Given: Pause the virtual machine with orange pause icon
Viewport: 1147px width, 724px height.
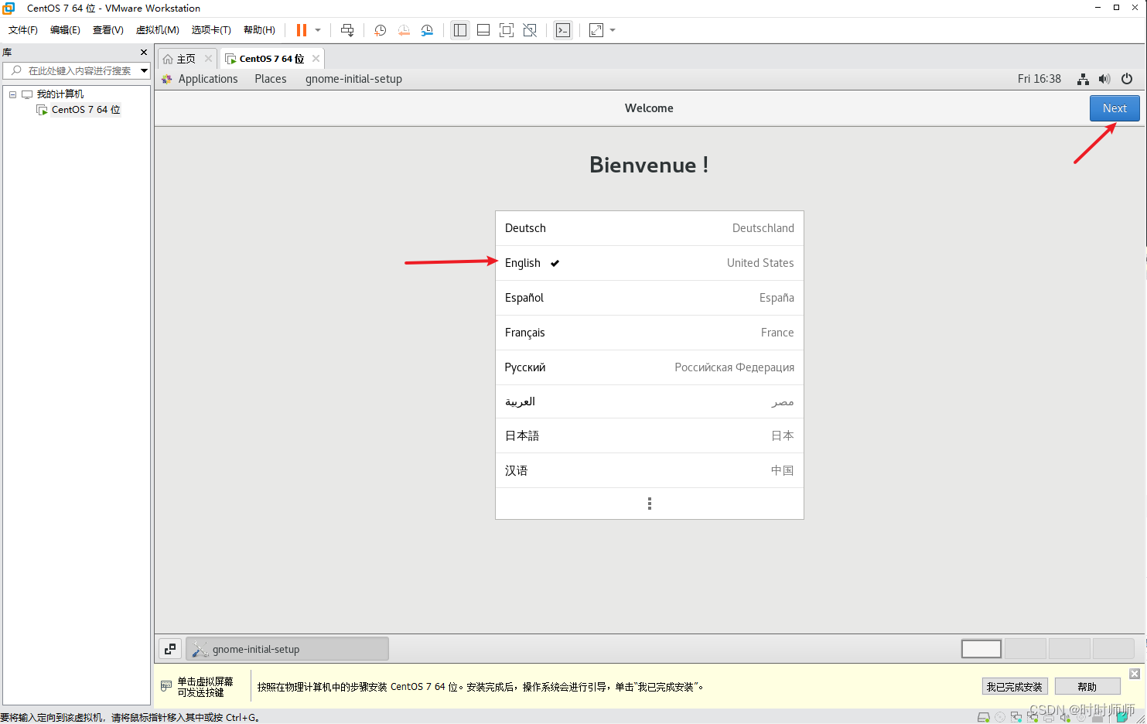Looking at the screenshot, I should point(302,30).
